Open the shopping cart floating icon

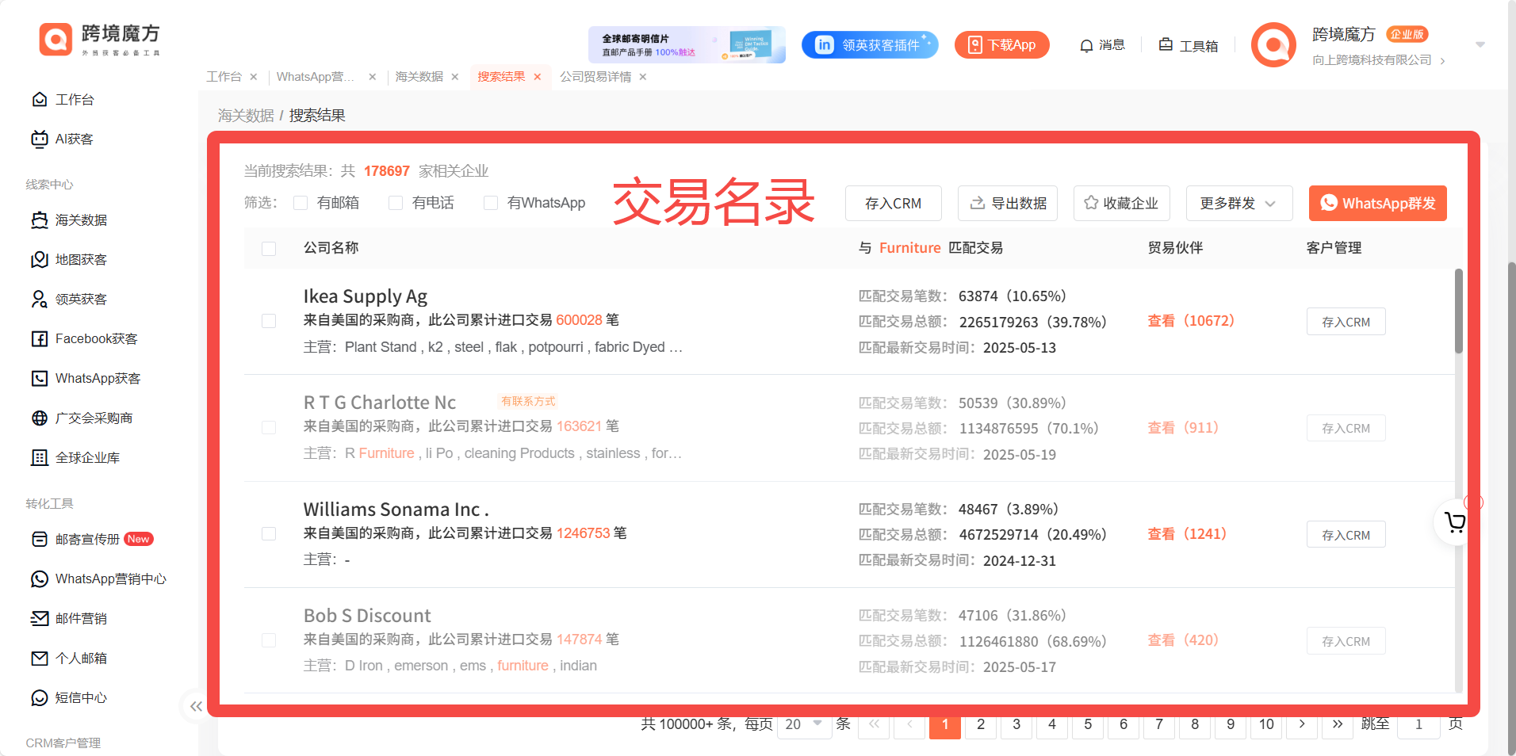[x=1454, y=522]
